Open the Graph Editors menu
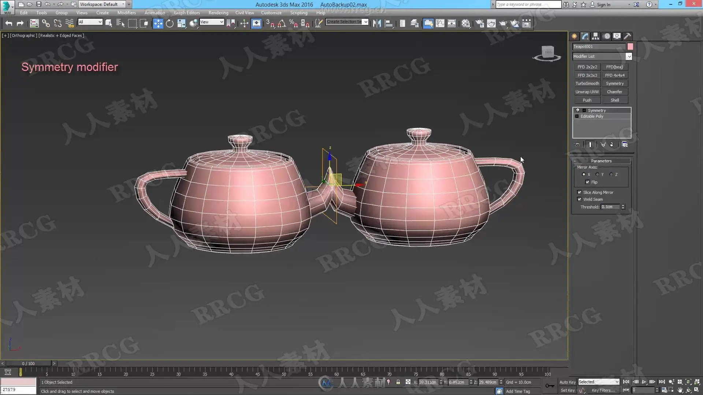 tap(187, 12)
